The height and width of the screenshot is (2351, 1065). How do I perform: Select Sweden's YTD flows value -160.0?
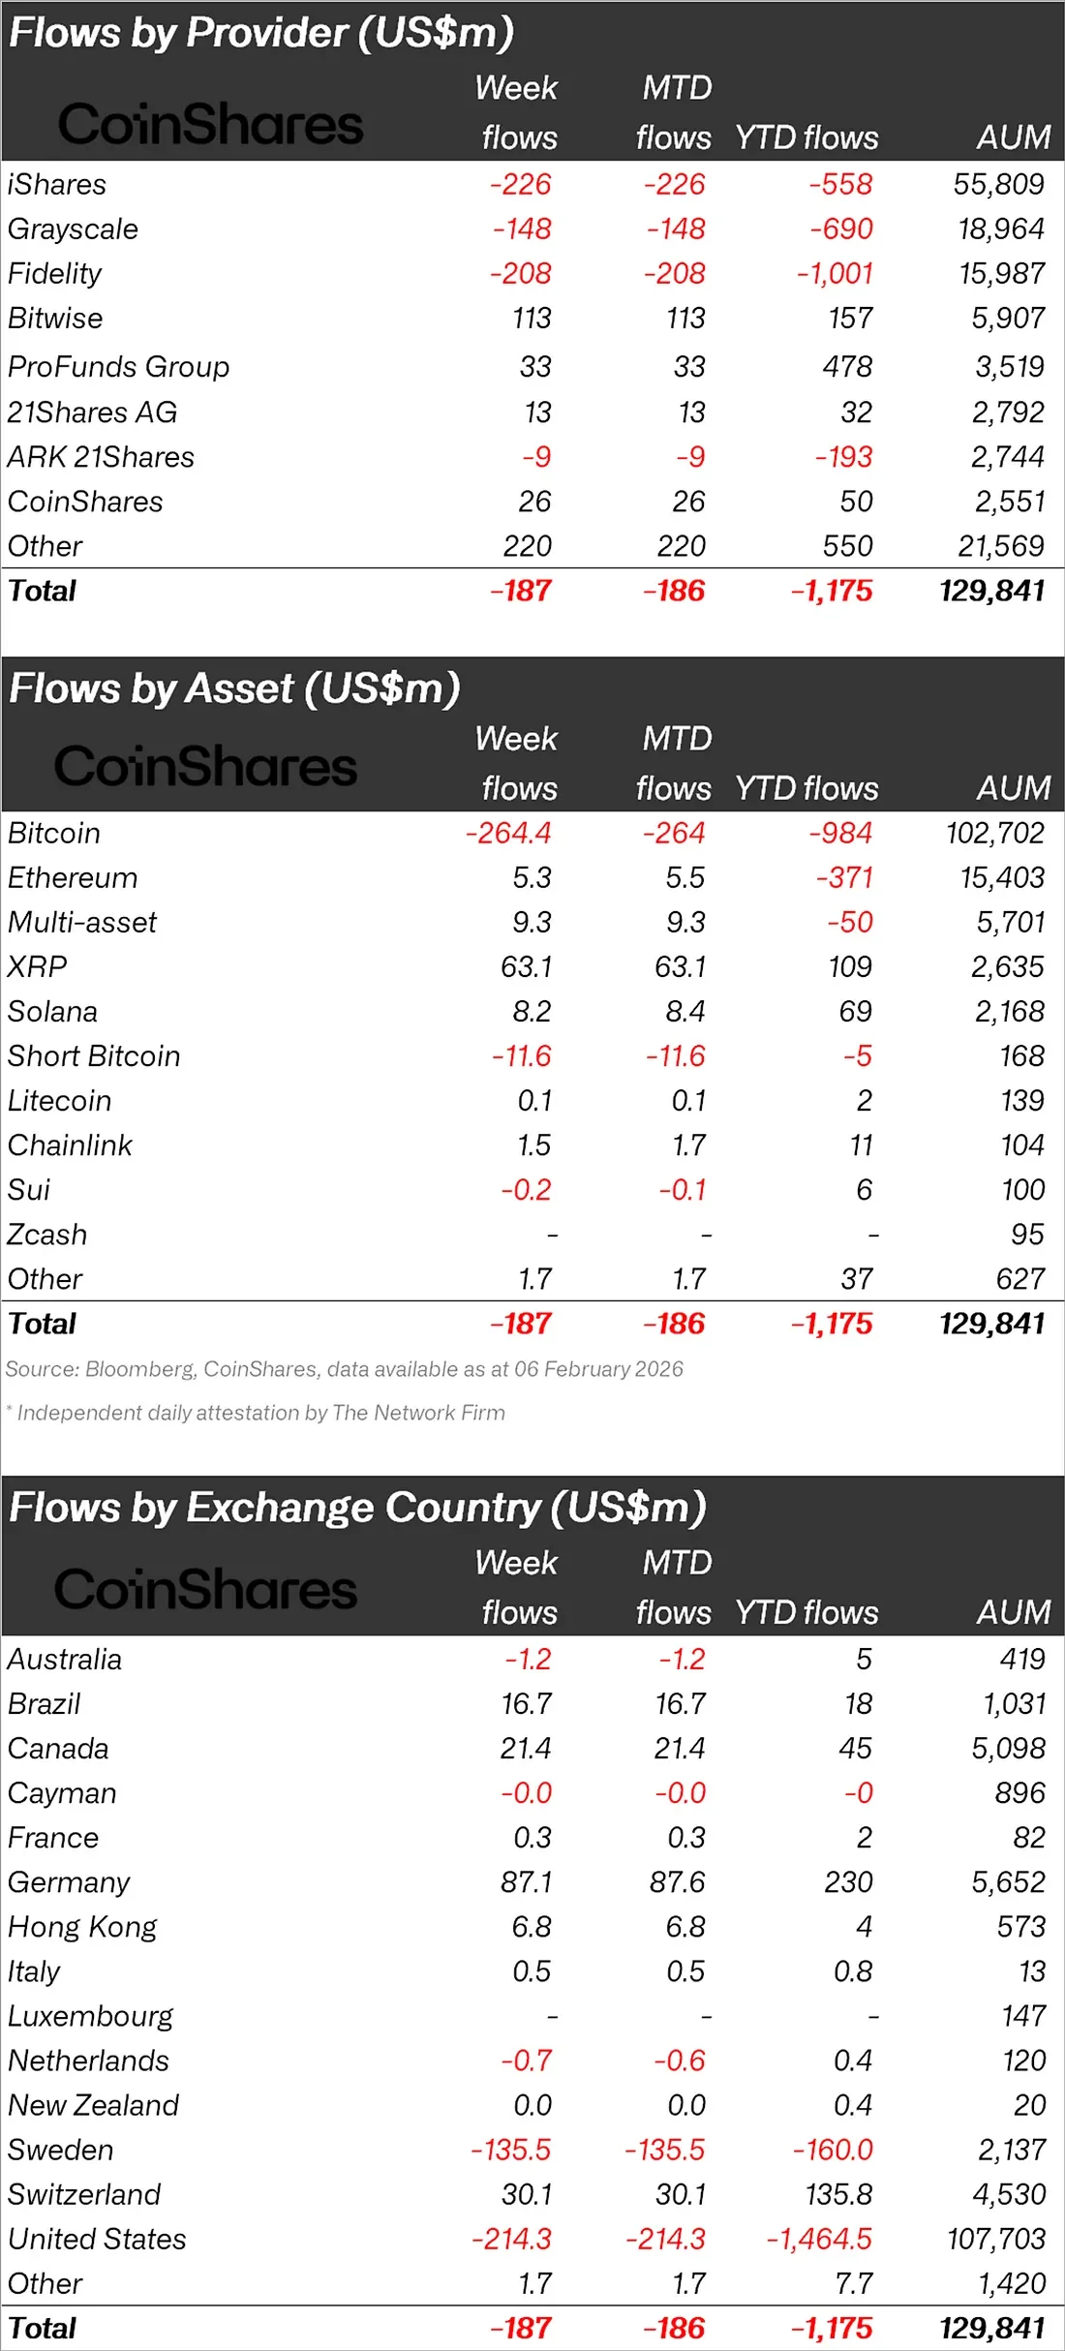tap(833, 2150)
